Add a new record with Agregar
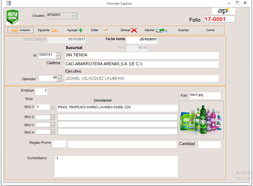Image resolution: width=253 pixels, height=186 pixels. (x=75, y=30)
